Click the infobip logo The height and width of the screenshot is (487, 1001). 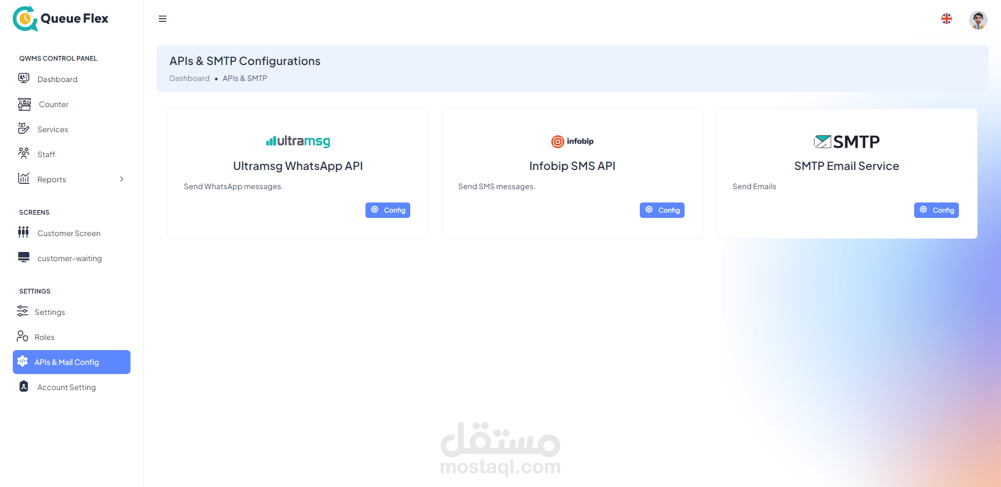[572, 141]
